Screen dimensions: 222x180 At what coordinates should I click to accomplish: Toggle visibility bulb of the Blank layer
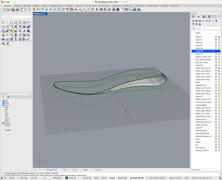click(216, 82)
